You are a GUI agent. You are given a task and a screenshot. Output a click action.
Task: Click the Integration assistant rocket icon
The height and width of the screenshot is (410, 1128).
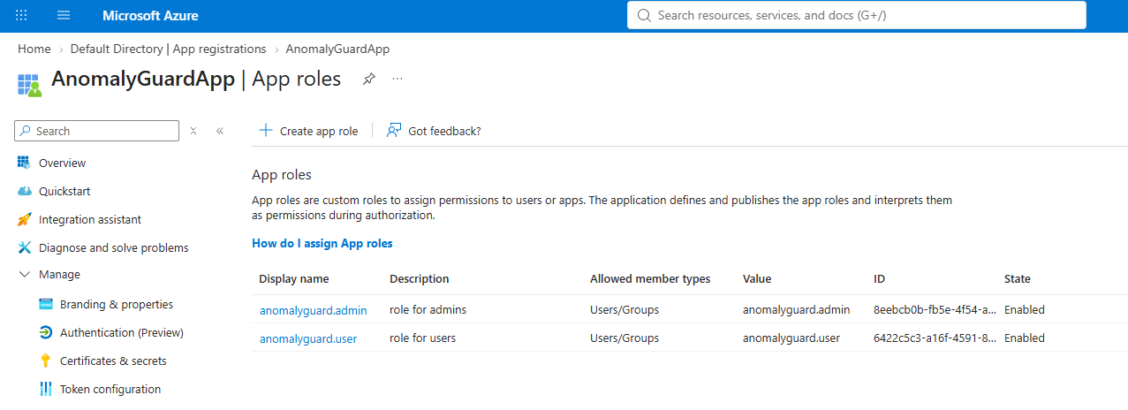24,219
